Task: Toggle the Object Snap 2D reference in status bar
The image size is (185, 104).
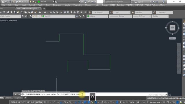Action: [x=79, y=102]
